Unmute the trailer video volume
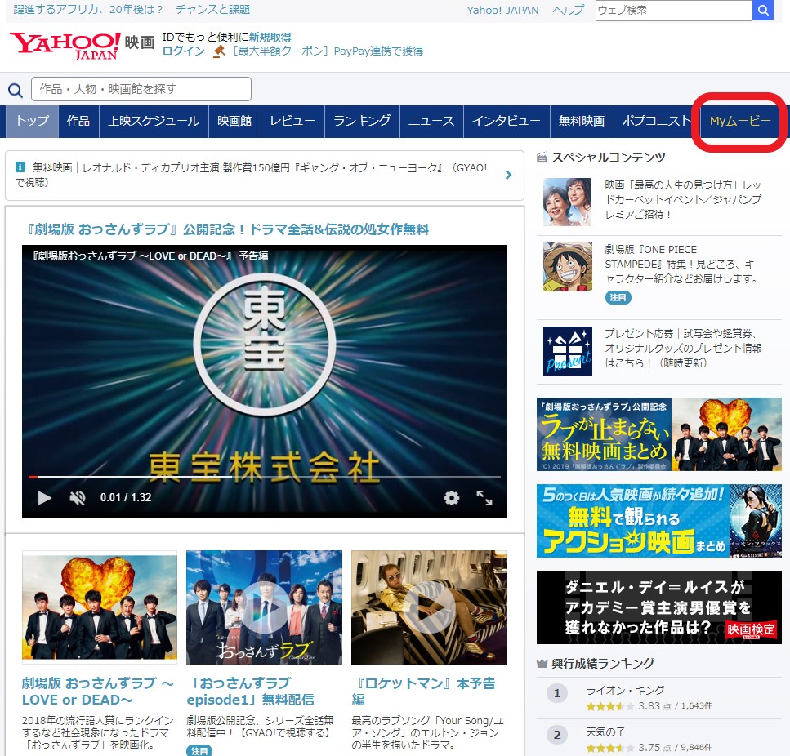790x756 pixels. tap(77, 498)
